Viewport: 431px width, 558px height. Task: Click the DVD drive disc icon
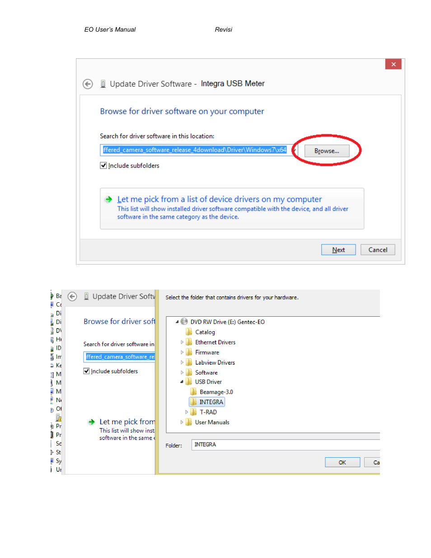184,322
